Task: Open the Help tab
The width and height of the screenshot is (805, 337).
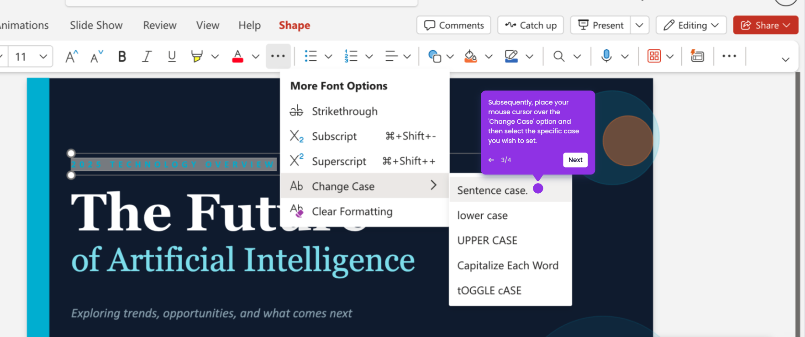Action: [x=249, y=25]
